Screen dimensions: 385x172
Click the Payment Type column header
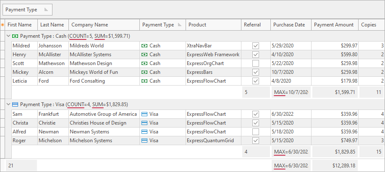coord(162,25)
